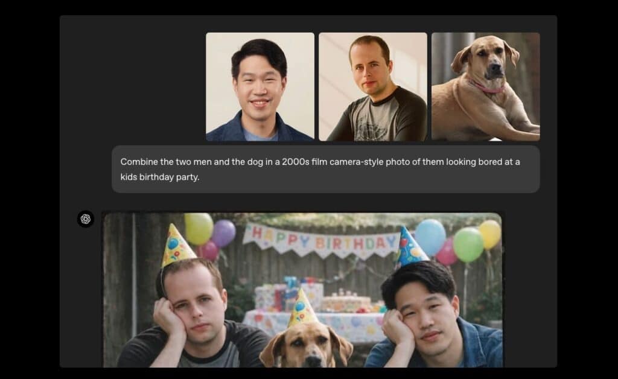Click the ChatGPT logo avatar icon
This screenshot has height=379, width=618.
point(86,218)
